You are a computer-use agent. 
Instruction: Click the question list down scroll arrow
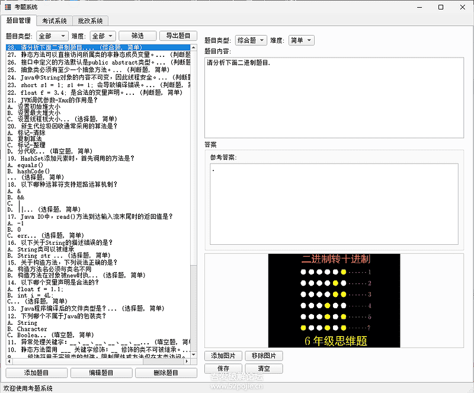pyautogui.click(x=194, y=355)
